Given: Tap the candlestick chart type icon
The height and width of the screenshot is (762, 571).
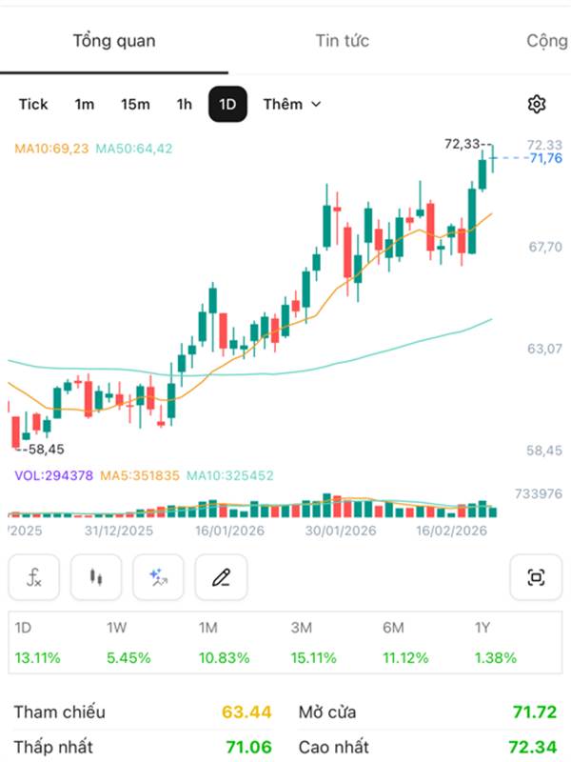Looking at the screenshot, I should click(x=96, y=577).
